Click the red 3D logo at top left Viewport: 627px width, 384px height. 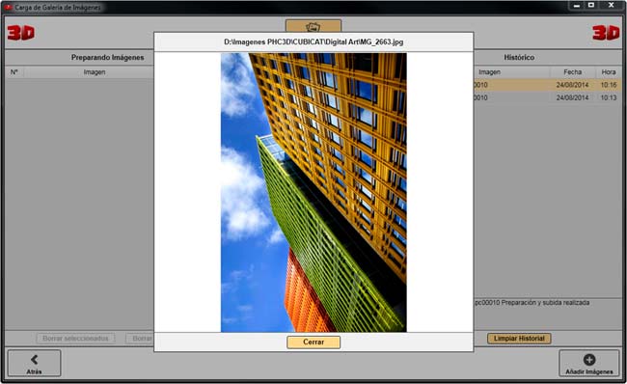tap(21, 33)
